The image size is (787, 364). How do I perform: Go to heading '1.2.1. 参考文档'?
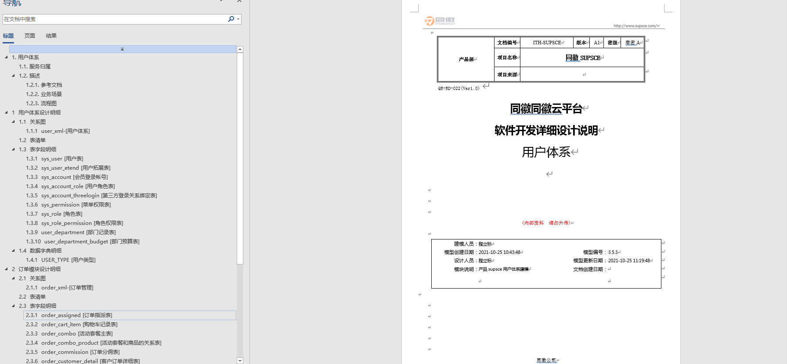coord(44,85)
